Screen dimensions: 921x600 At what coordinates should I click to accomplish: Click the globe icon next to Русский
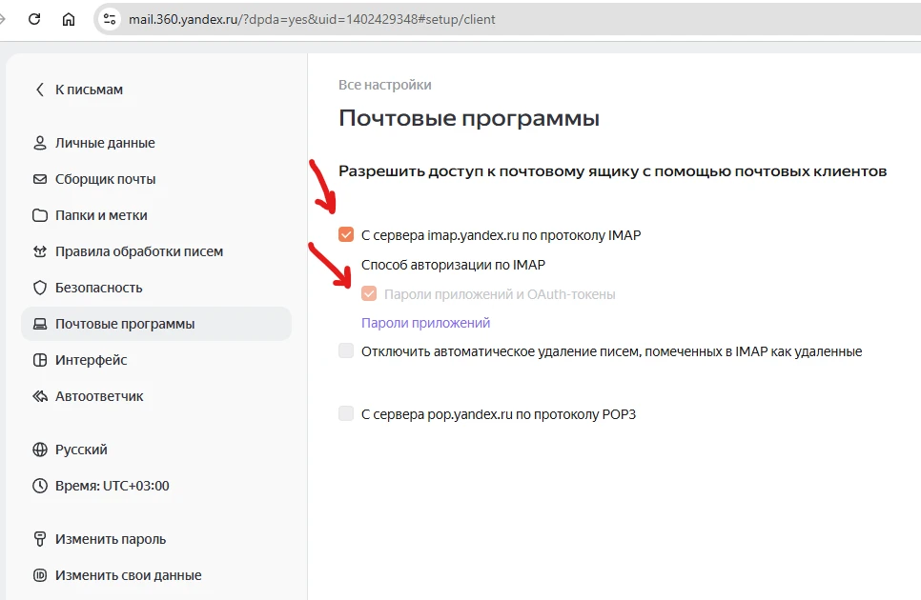38,449
